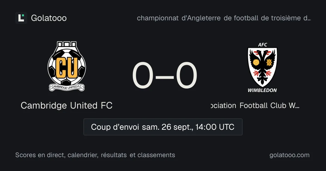Click the WIMBLEDON wordmark under the shield
Image resolution: width=326 pixels, height=171 pixels.
[262, 90]
